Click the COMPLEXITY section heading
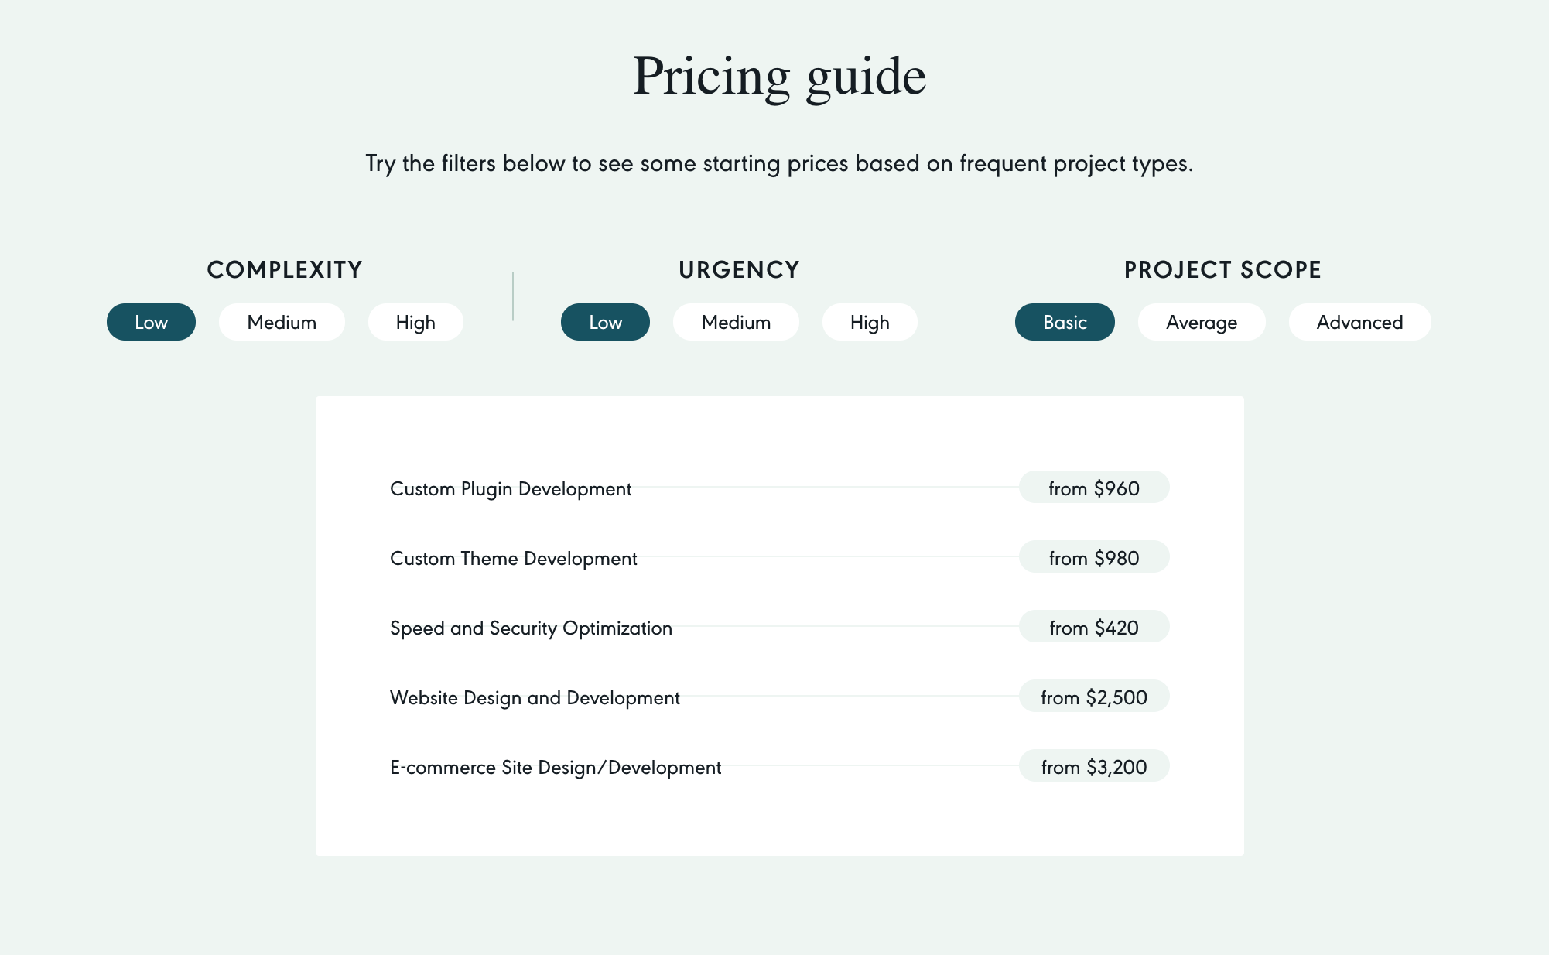The image size is (1549, 955). (x=285, y=269)
